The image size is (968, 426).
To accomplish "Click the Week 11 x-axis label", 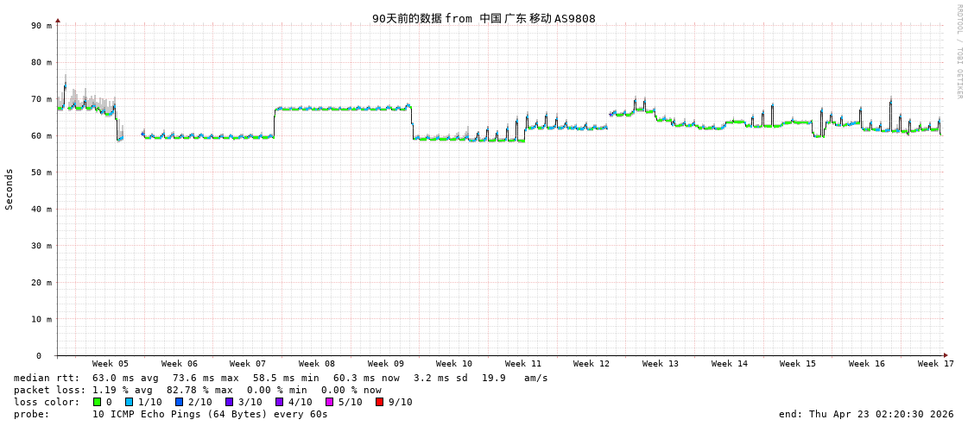I will pos(522,364).
